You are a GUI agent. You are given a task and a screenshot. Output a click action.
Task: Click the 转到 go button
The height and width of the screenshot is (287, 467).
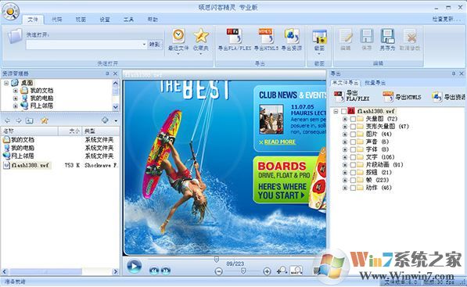point(155,45)
